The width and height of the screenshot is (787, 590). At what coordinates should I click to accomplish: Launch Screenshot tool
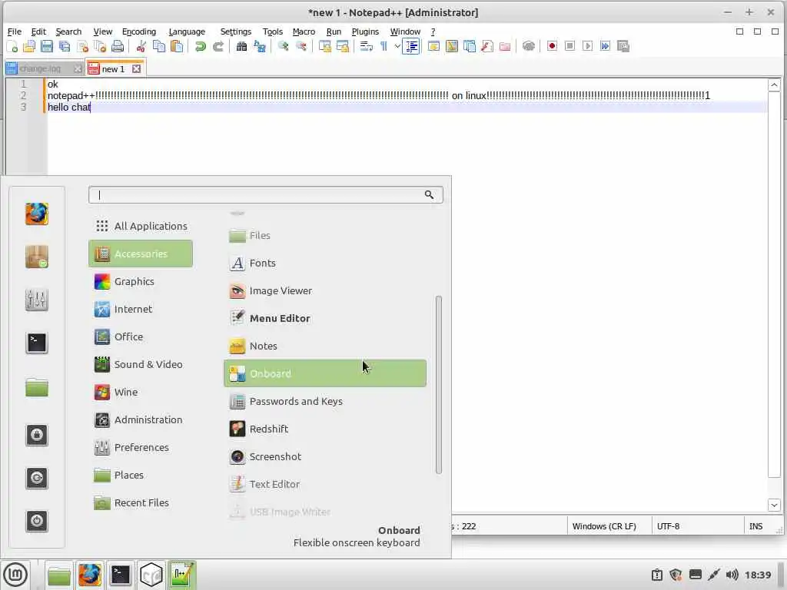click(x=325, y=456)
